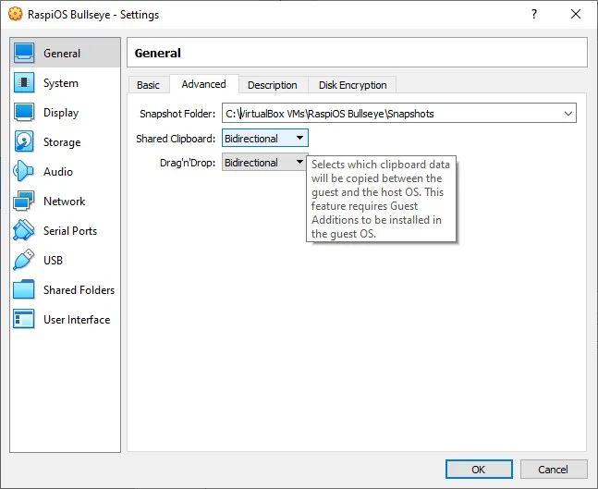This screenshot has height=489, width=598.
Task: Click the USB label in sidebar
Action: coord(53,260)
